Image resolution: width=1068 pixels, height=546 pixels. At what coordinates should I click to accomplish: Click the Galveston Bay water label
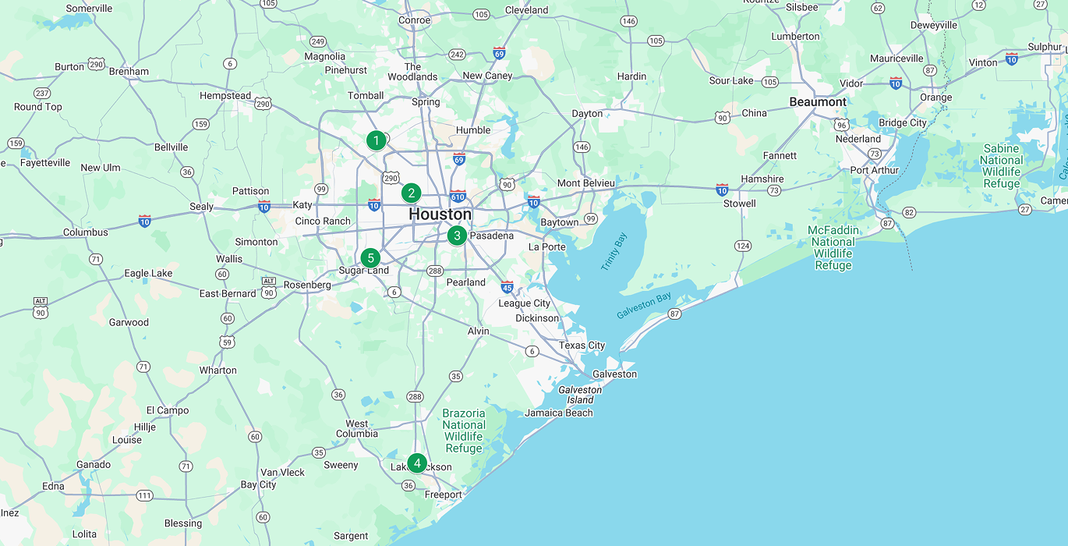point(644,306)
